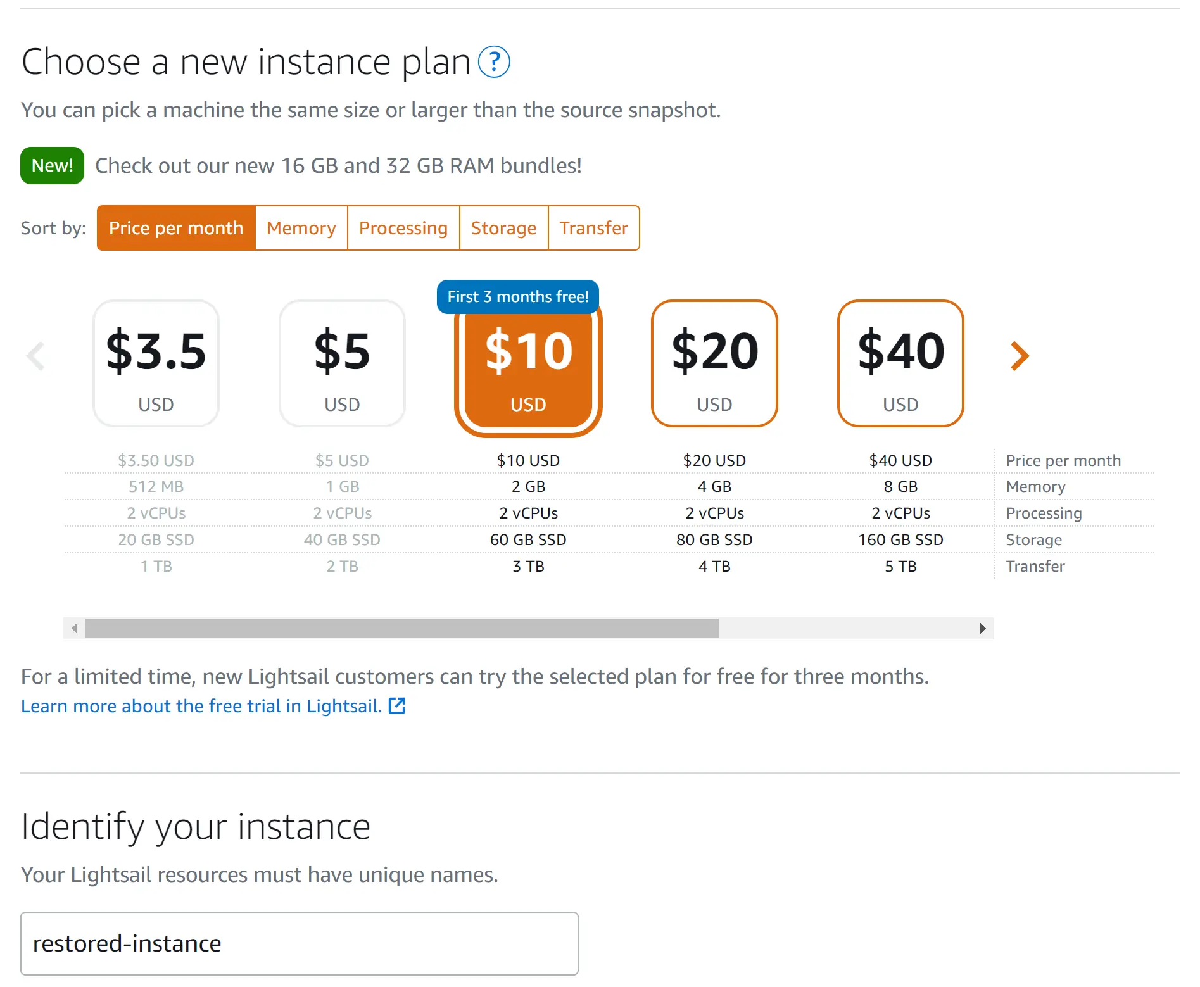The height and width of the screenshot is (987, 1200).
Task: Select the $5 USD plan
Action: (343, 363)
